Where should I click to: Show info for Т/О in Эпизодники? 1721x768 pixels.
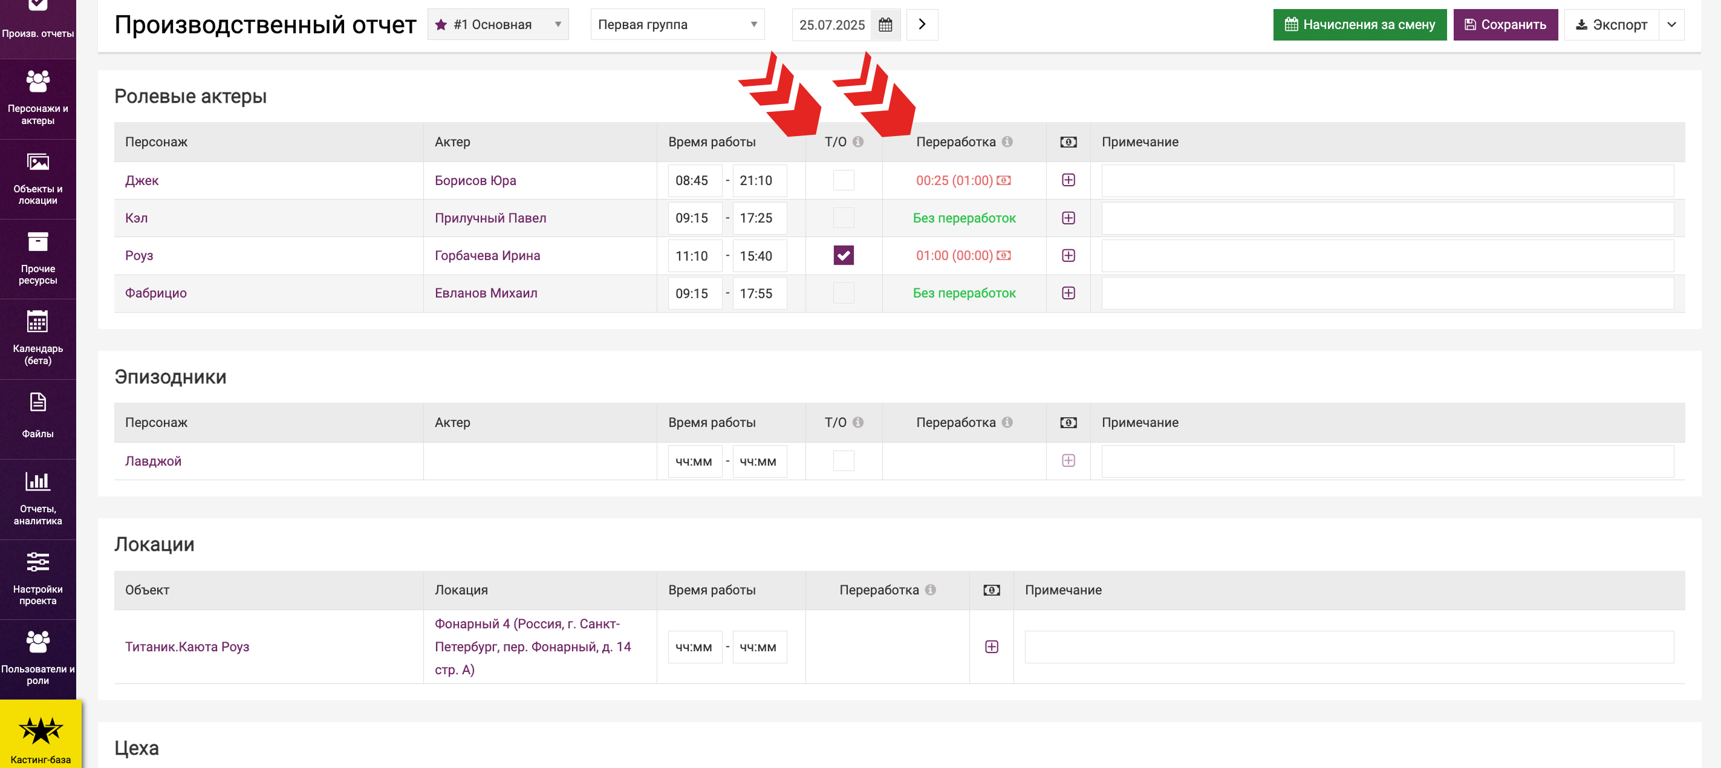(859, 422)
